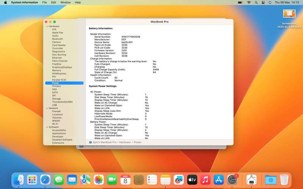Screen dimensions: 303x189
Task: Click System Information icon in dock
Action: [251, 180]
